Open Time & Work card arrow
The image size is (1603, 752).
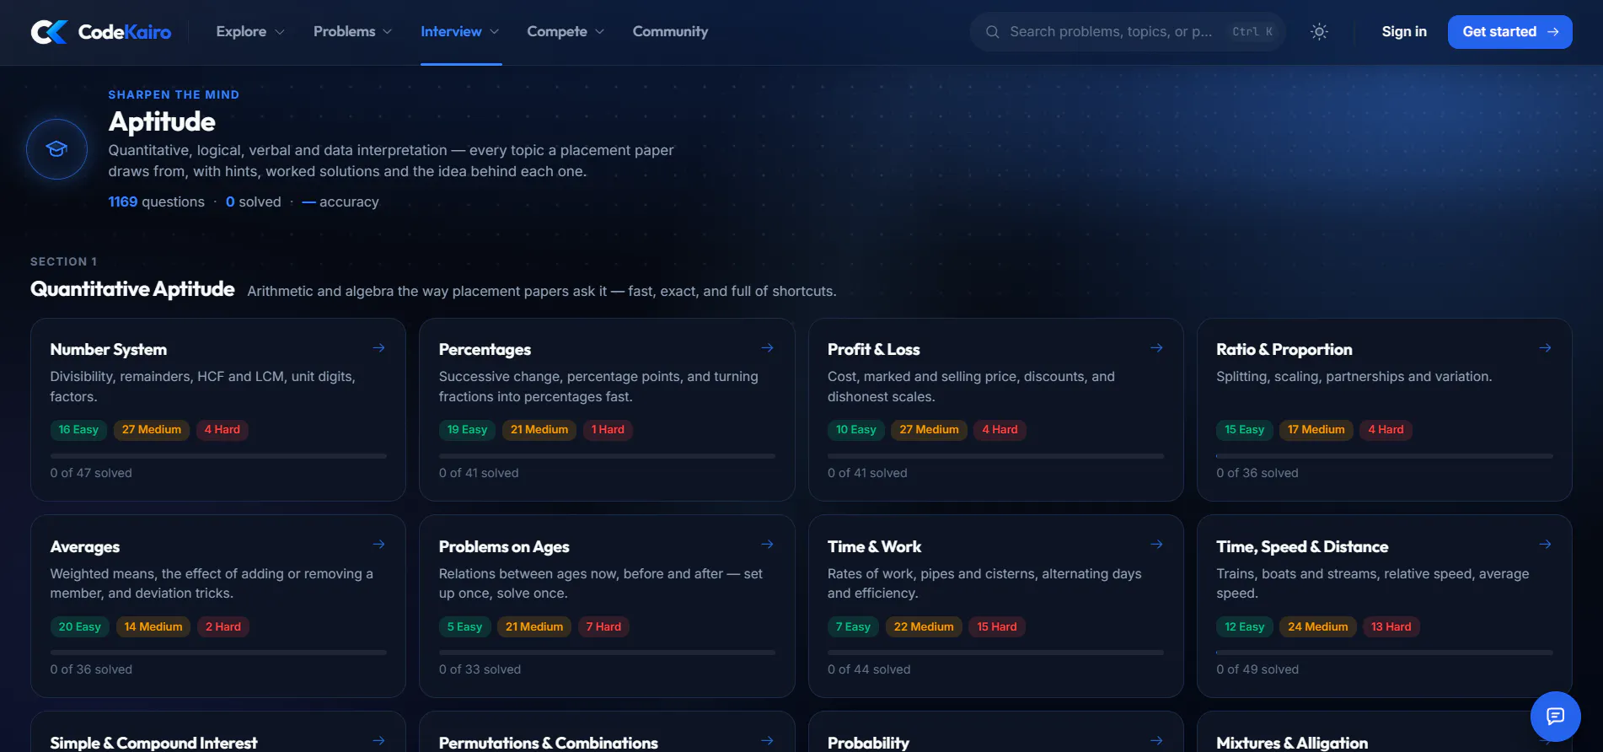coord(1156,545)
